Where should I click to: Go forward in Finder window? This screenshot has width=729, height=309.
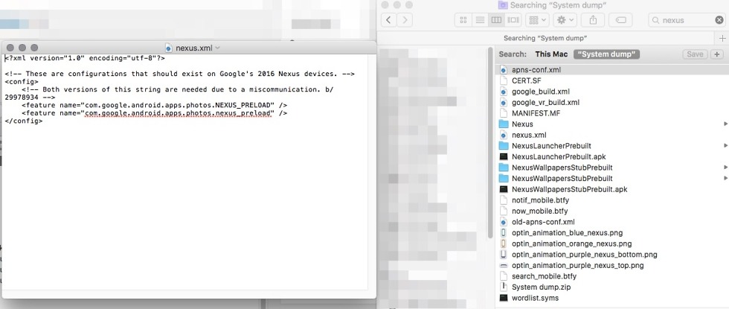(405, 20)
